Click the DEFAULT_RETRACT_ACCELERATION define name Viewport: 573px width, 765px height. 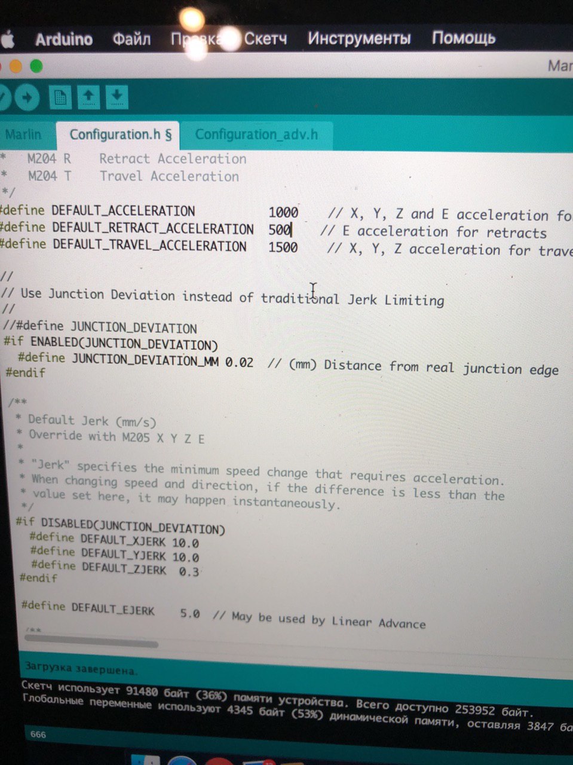(153, 229)
